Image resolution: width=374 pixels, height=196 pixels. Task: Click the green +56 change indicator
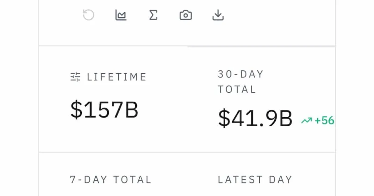[x=324, y=120]
